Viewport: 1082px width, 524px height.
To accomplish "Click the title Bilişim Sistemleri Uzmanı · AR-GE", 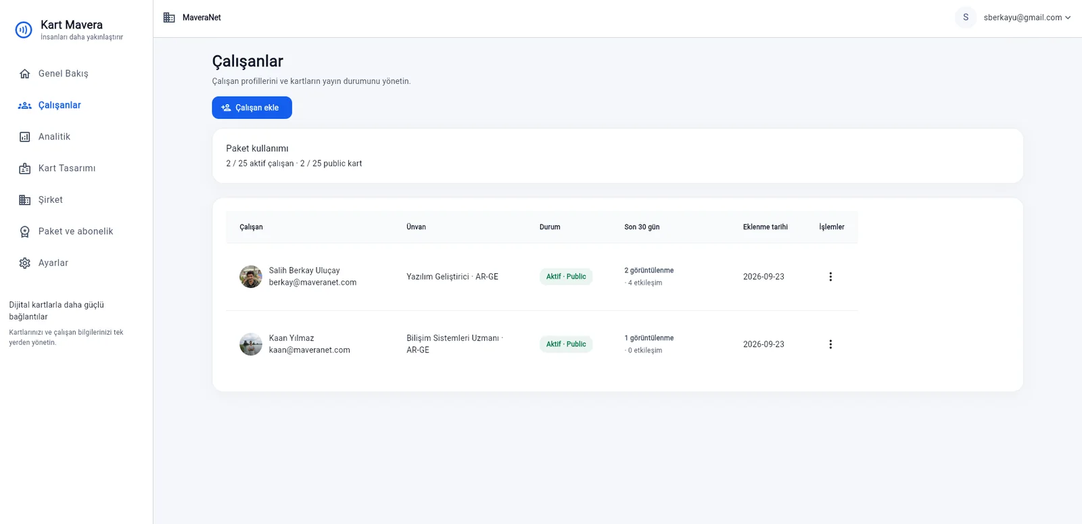I will pyautogui.click(x=454, y=344).
